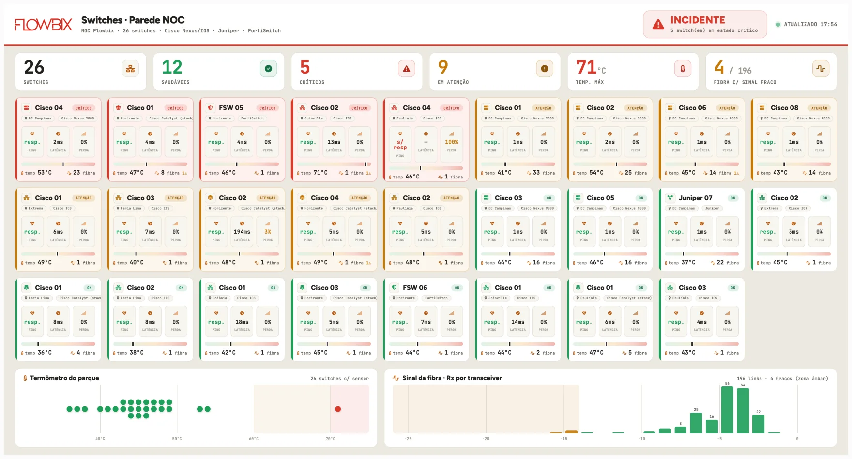The height and width of the screenshot is (459, 852).
Task: Click the loss signal-bars icon on Cisco 08 card
Action: pos(819,134)
